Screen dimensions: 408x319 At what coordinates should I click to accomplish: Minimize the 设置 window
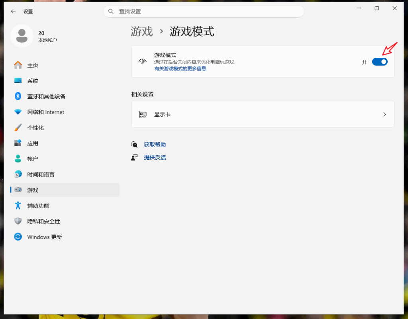(x=359, y=8)
